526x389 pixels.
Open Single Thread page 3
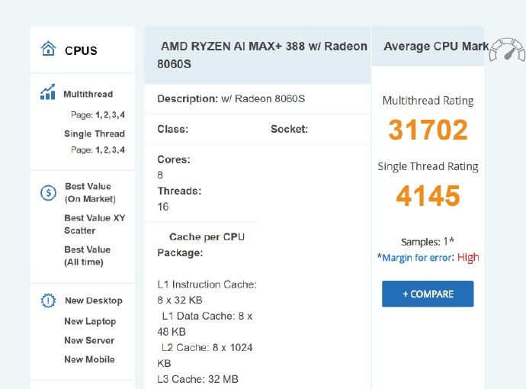[x=114, y=150]
